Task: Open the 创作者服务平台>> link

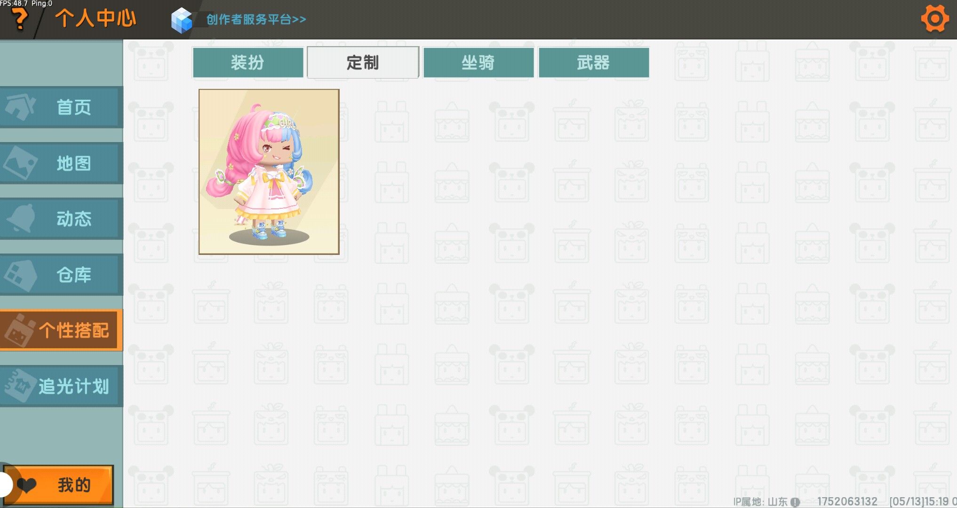Action: point(256,19)
